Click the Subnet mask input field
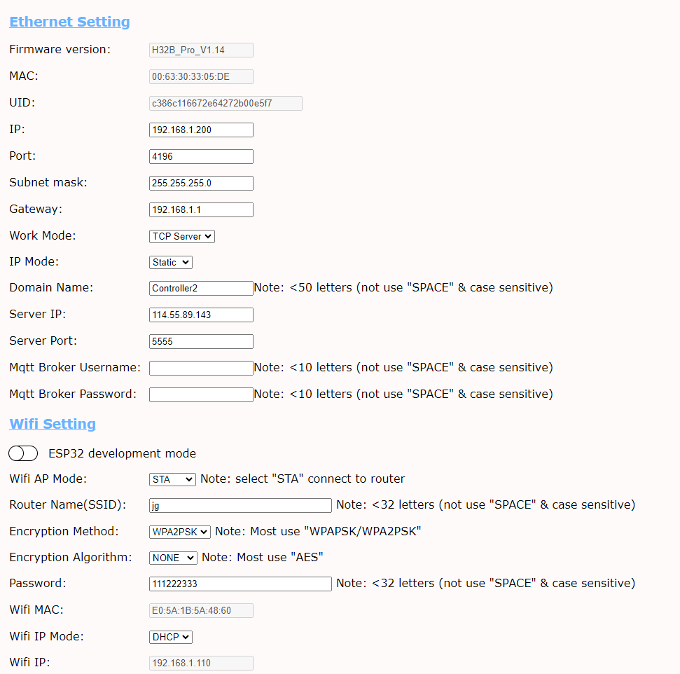 coord(201,184)
